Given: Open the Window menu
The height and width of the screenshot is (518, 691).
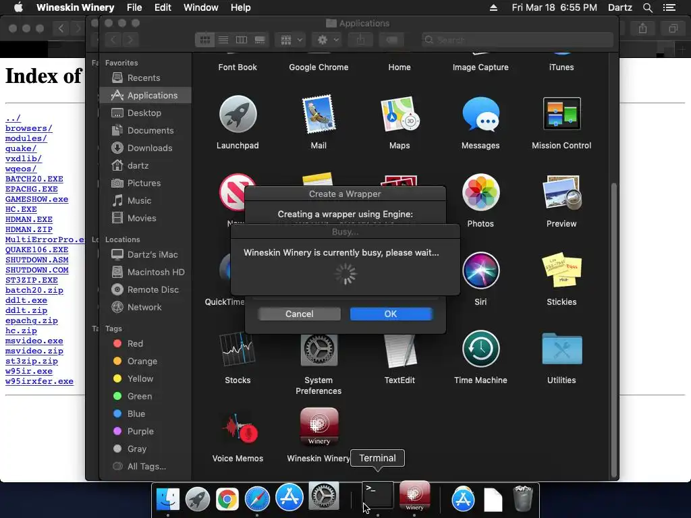Looking at the screenshot, I should tap(201, 7).
